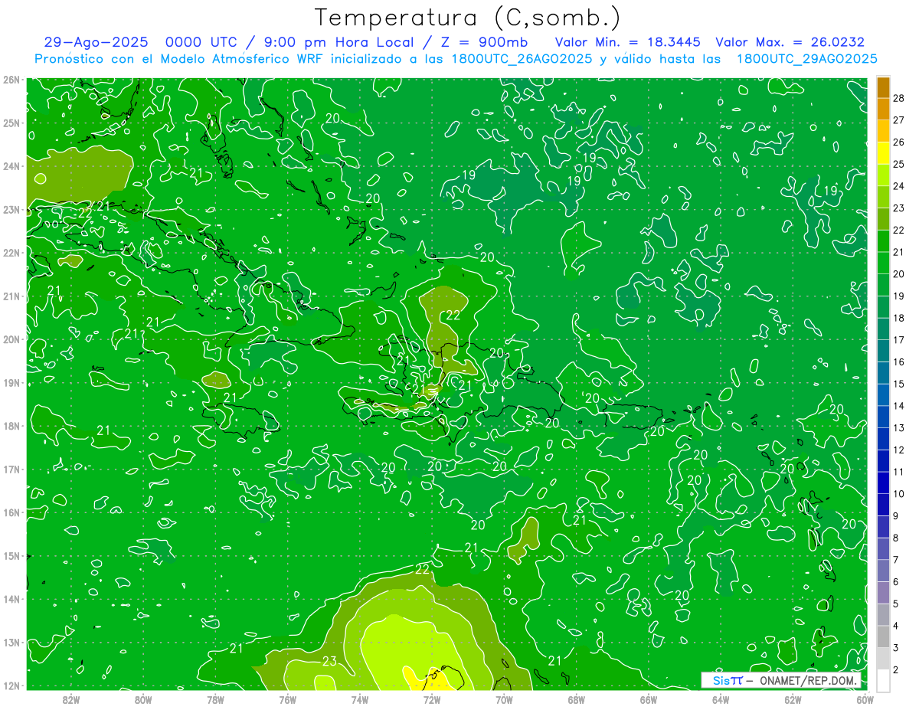The image size is (919, 710).
Task: Select valid-until time '1800UTC_29AGO2025'
Action: pos(807,59)
